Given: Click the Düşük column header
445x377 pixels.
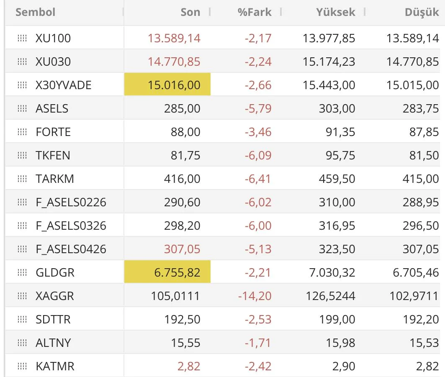Looking at the screenshot, I should tap(422, 13).
